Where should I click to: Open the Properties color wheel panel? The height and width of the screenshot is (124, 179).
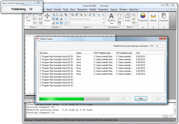(x=143, y=17)
